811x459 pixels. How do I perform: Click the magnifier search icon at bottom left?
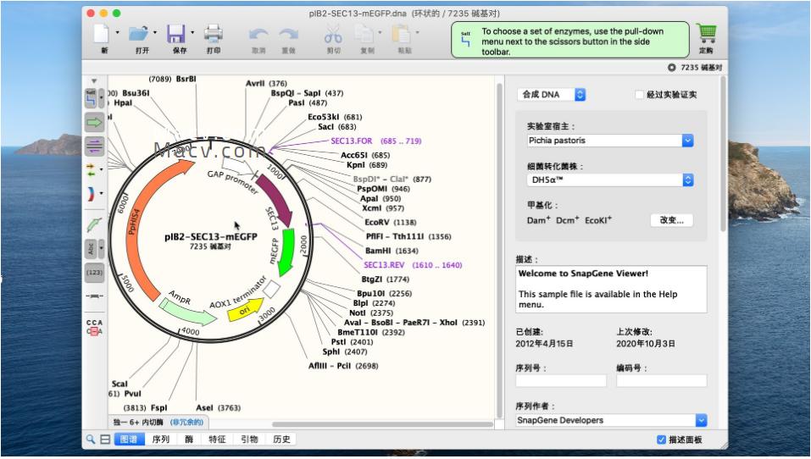click(91, 440)
